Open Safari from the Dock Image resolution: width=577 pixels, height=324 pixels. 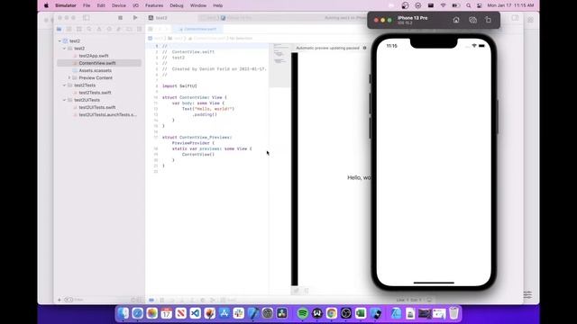(138, 313)
